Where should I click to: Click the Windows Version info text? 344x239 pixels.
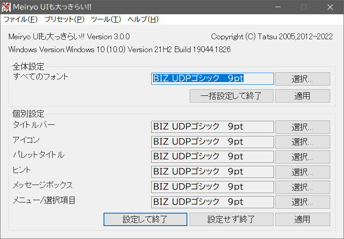pos(119,49)
